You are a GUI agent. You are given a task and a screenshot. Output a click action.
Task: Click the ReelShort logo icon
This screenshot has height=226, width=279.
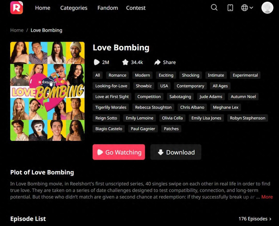[x=16, y=8]
